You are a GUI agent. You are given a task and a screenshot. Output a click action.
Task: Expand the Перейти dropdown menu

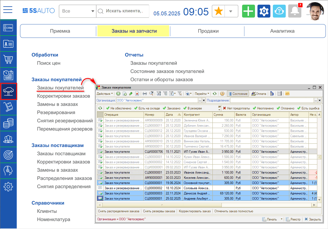click(x=202, y=94)
